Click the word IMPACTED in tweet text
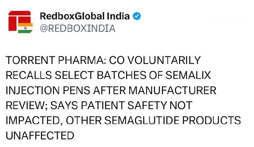The image size is (254, 147). (x=33, y=120)
